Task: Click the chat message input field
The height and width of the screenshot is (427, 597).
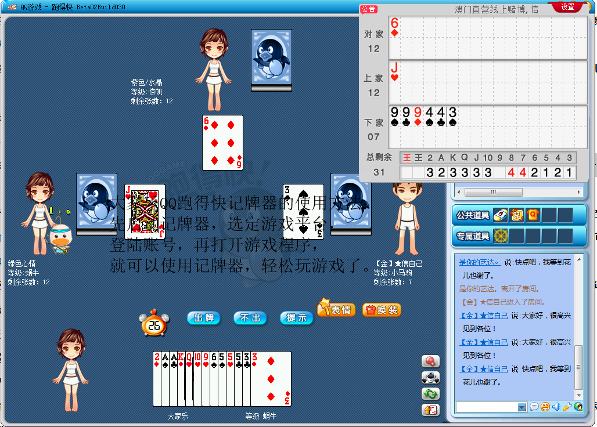Action: pyautogui.click(x=487, y=407)
